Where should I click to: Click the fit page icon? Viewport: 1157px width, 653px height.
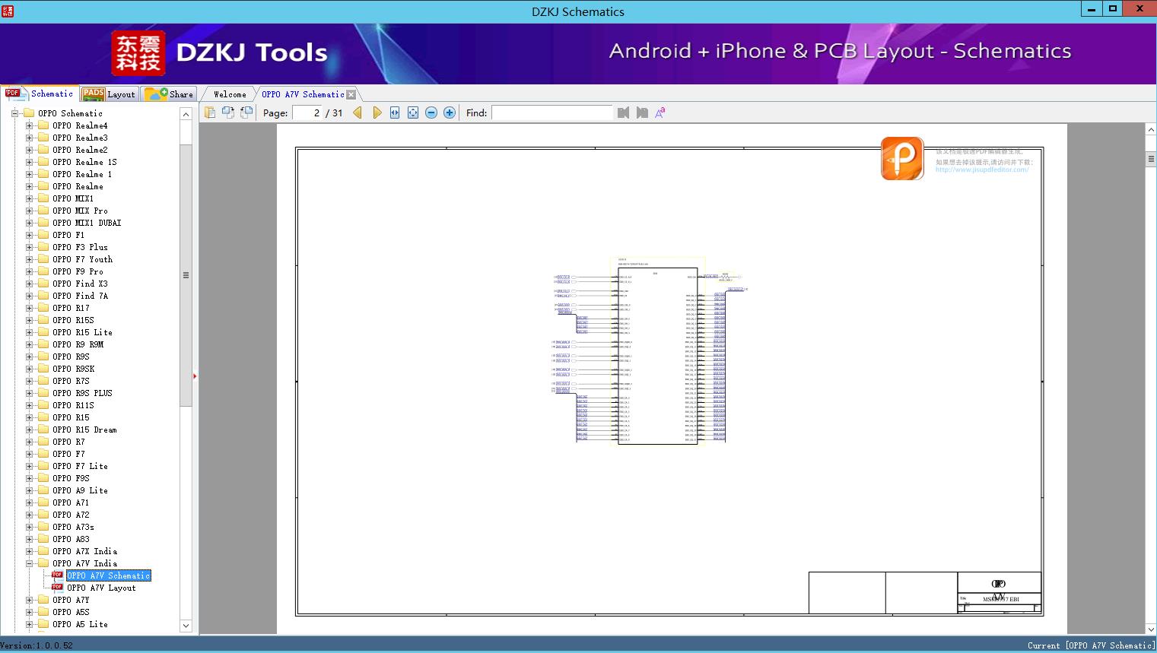pyautogui.click(x=413, y=113)
